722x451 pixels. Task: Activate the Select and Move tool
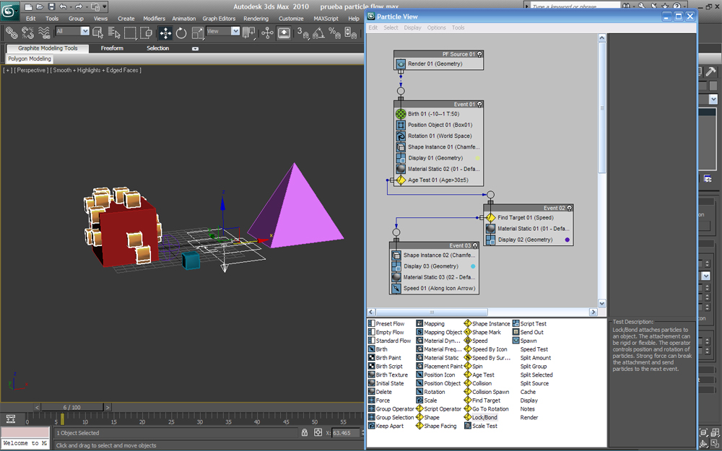tap(165, 32)
